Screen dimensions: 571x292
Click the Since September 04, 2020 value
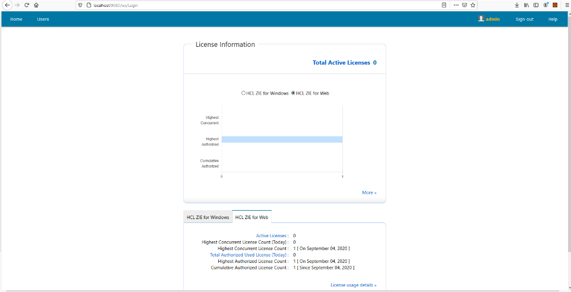(326, 267)
